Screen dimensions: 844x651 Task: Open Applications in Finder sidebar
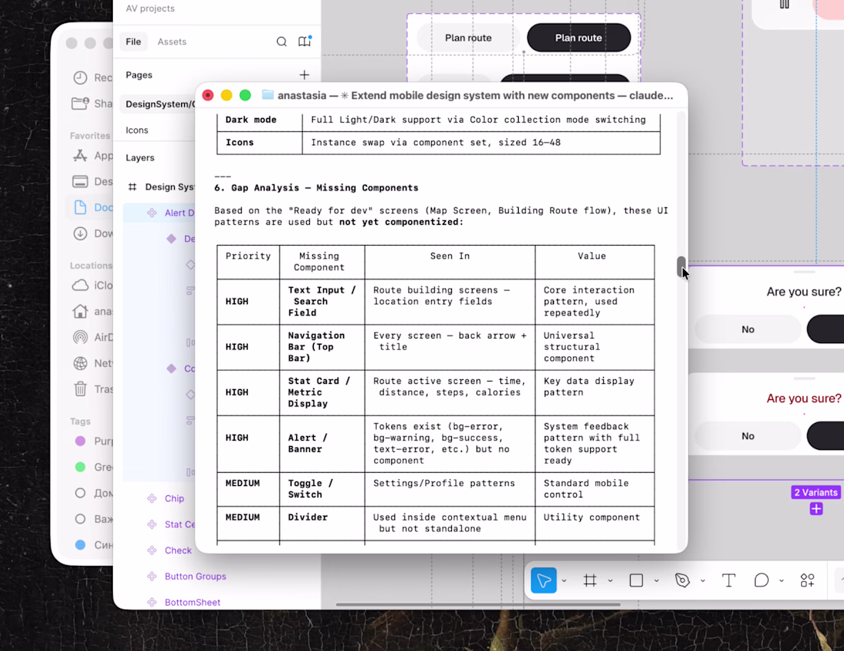(x=93, y=156)
